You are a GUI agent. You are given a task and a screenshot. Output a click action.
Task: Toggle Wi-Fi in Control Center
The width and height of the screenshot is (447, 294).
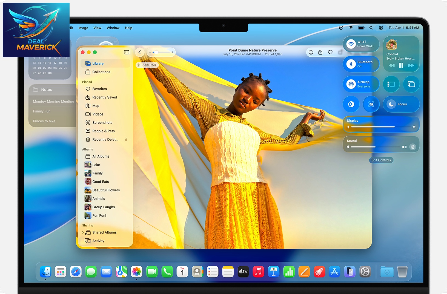click(351, 44)
